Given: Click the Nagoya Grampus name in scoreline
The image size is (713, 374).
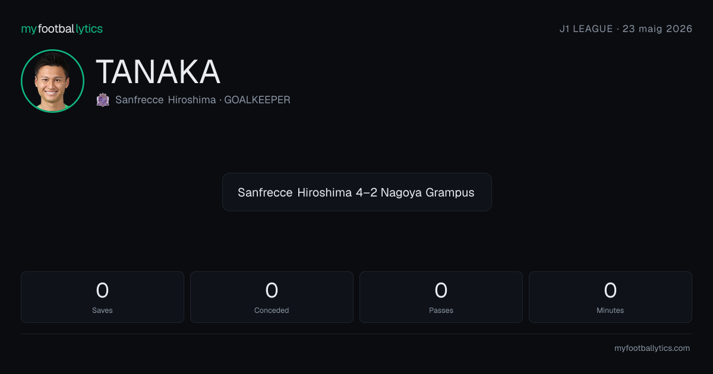Looking at the screenshot, I should [427, 192].
